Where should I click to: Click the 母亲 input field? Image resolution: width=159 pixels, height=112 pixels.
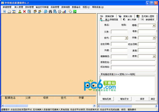pos(147,32)
